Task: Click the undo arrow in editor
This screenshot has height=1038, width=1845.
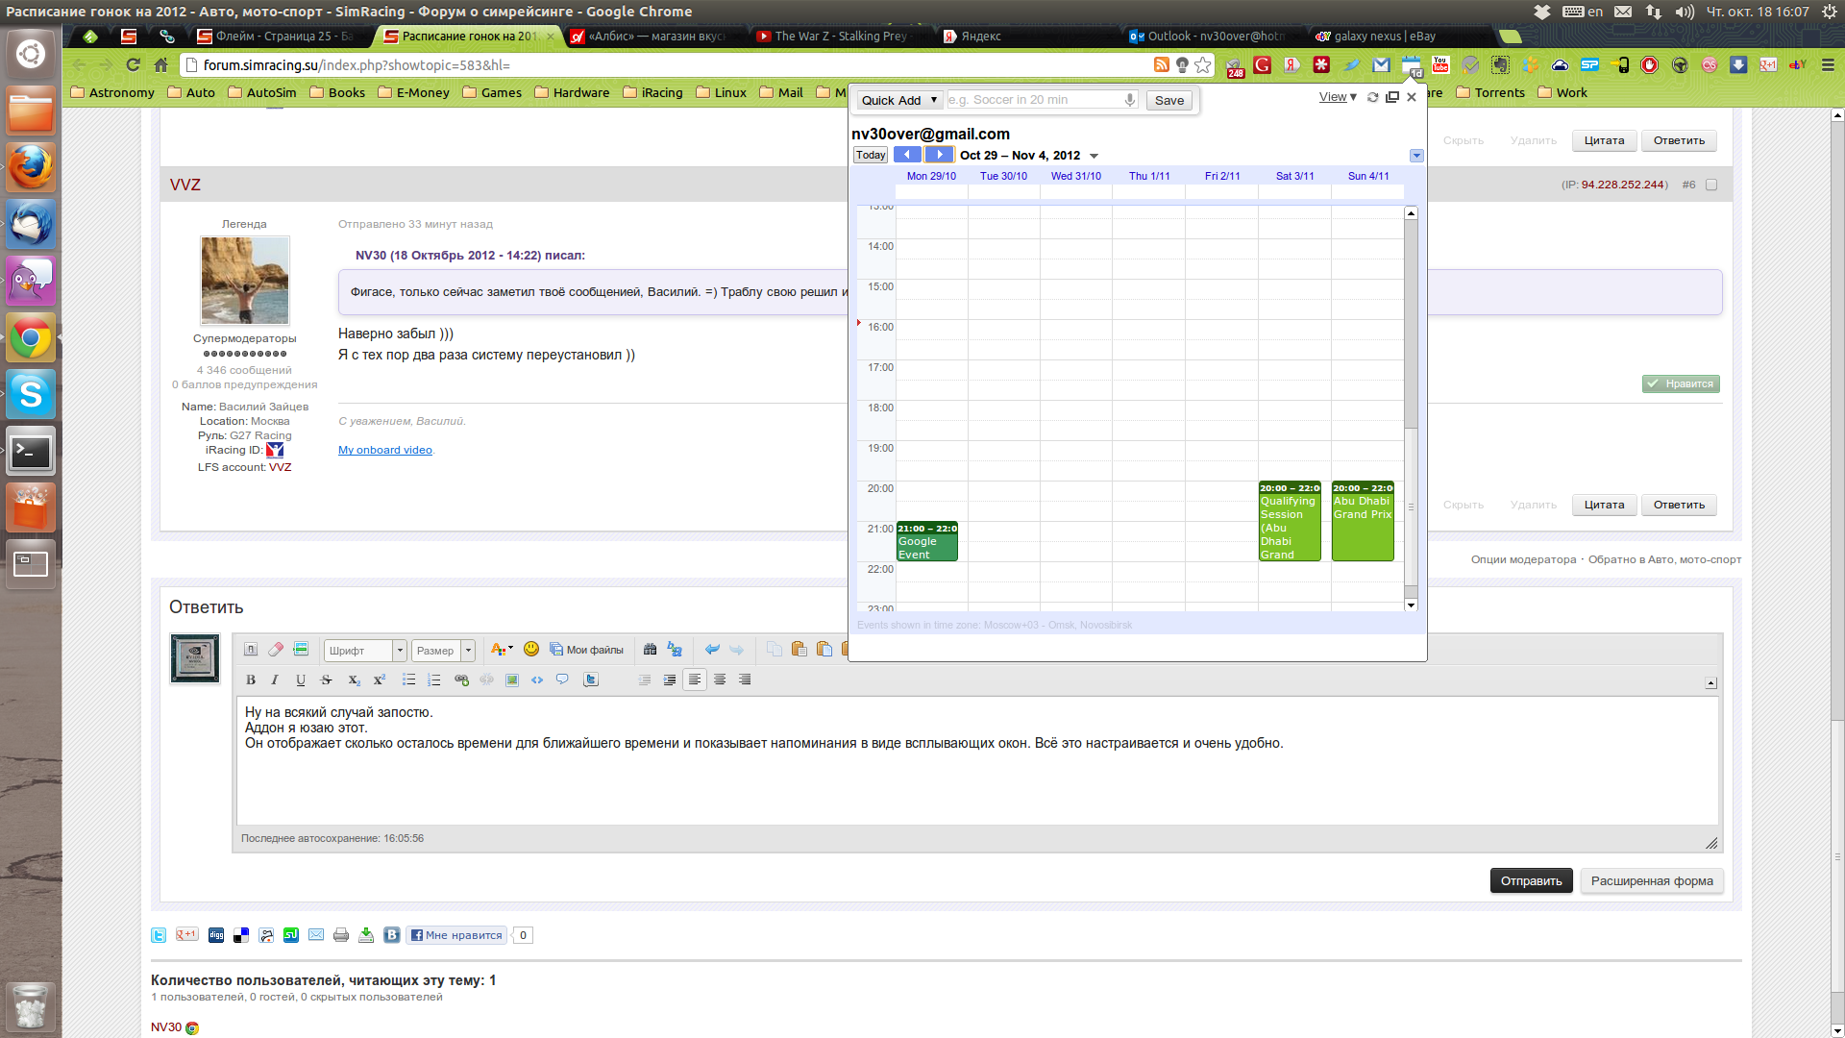Action: tap(712, 650)
